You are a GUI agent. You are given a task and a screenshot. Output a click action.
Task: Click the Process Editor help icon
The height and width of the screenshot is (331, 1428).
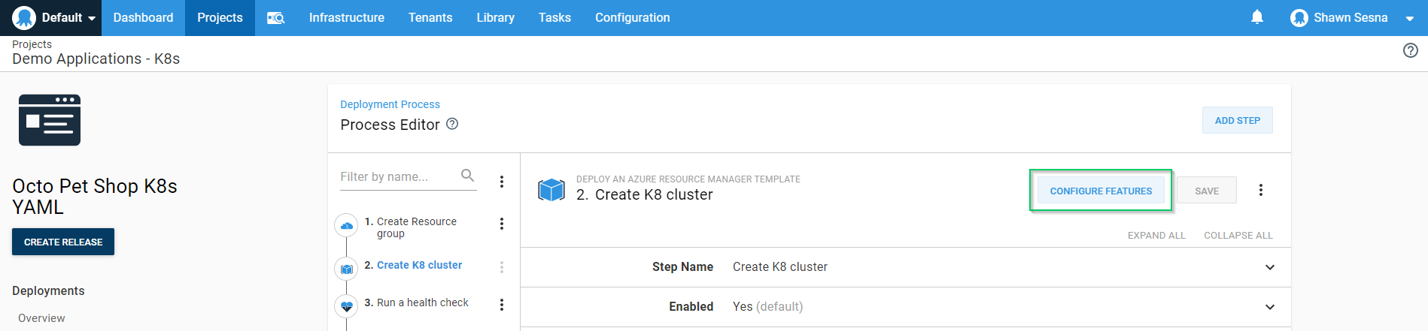click(452, 124)
